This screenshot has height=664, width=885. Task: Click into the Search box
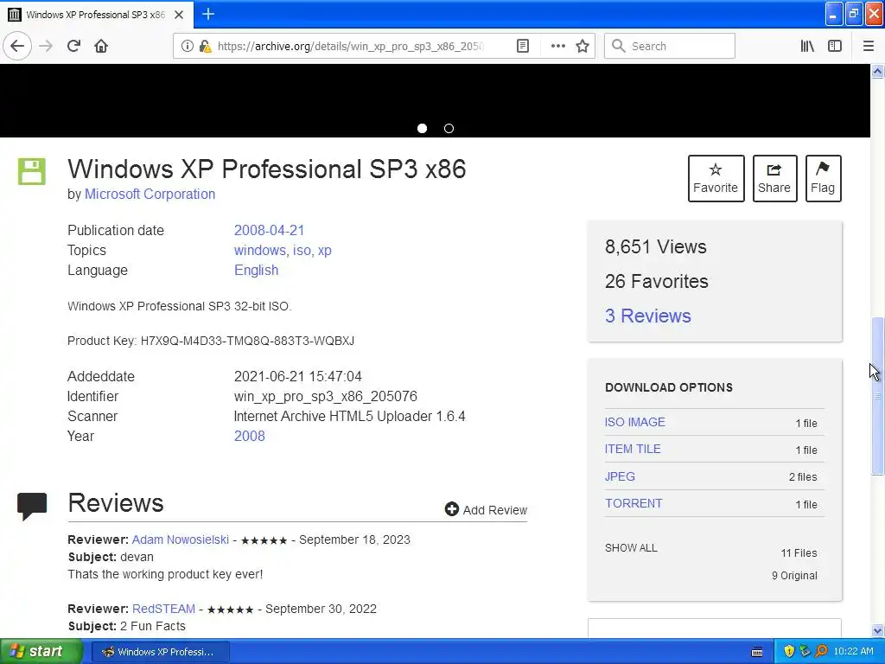coord(670,47)
